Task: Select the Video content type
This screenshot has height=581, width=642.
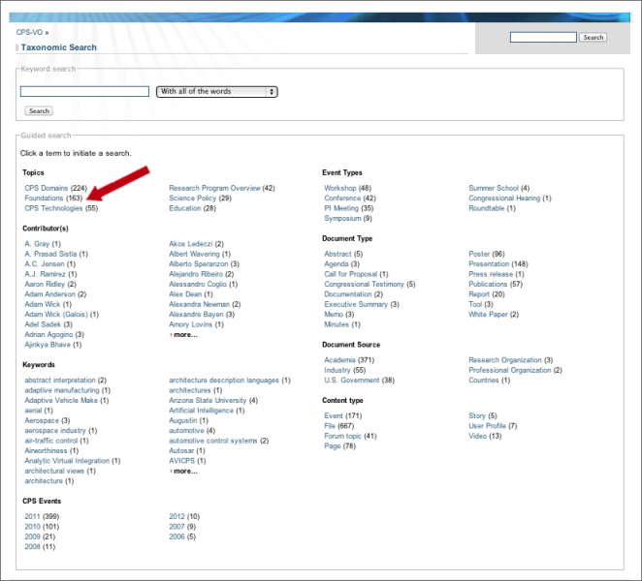Action: click(x=477, y=437)
